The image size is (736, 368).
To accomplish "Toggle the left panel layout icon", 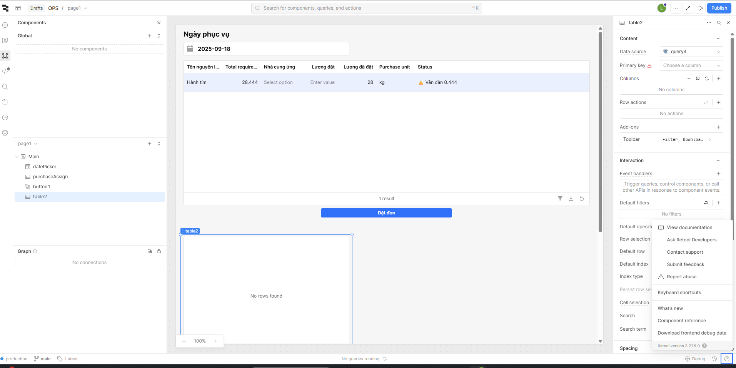I will pos(18,8).
